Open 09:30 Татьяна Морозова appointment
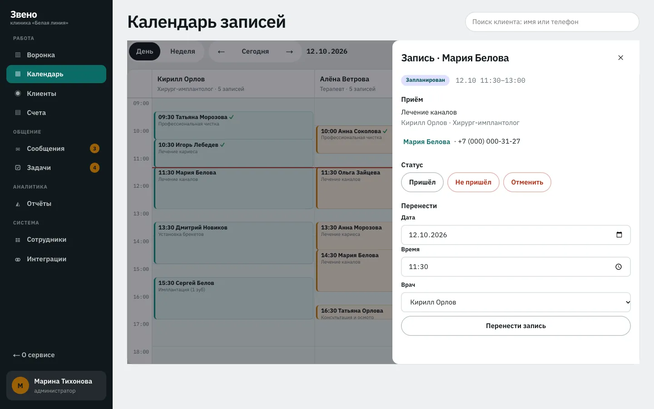The height and width of the screenshot is (409, 654). [233, 125]
